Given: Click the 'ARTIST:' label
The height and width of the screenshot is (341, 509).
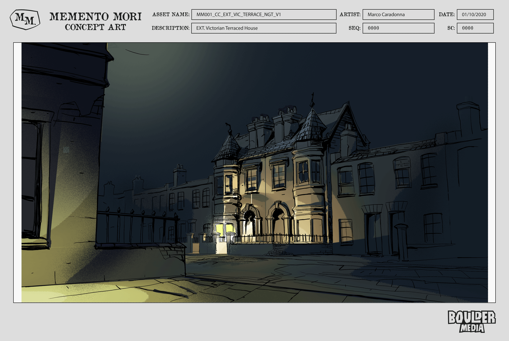Looking at the screenshot, I should click(x=350, y=15).
